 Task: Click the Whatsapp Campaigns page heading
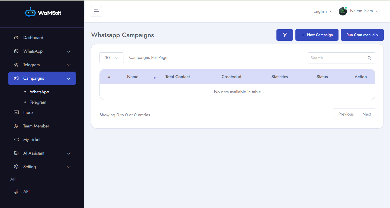(x=123, y=35)
